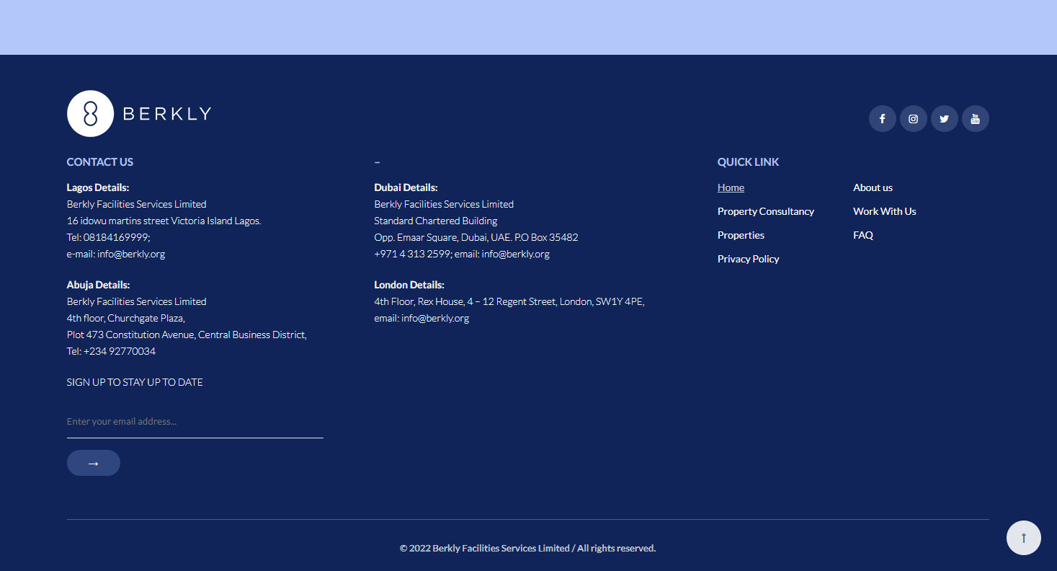The height and width of the screenshot is (571, 1057).
Task: Click the London email info@berkly.org
Action: coord(435,318)
